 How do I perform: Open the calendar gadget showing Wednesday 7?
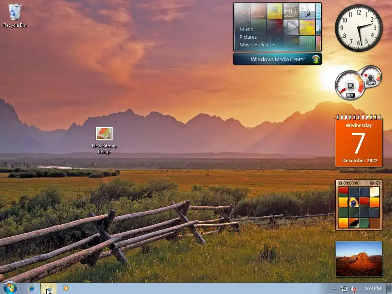pyautogui.click(x=359, y=141)
